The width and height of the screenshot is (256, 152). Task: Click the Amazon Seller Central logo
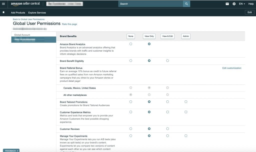[25, 4]
